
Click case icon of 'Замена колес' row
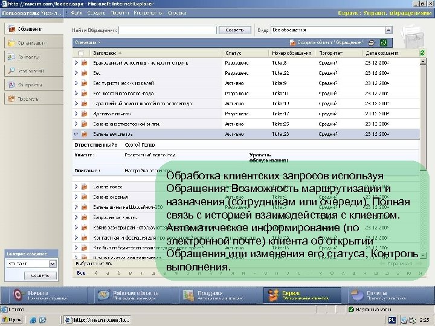pos(85,187)
